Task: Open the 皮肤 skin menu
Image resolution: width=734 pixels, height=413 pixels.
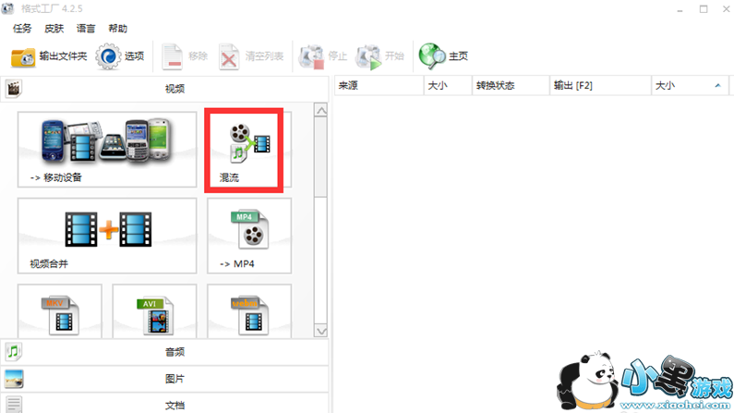Action: (54, 29)
